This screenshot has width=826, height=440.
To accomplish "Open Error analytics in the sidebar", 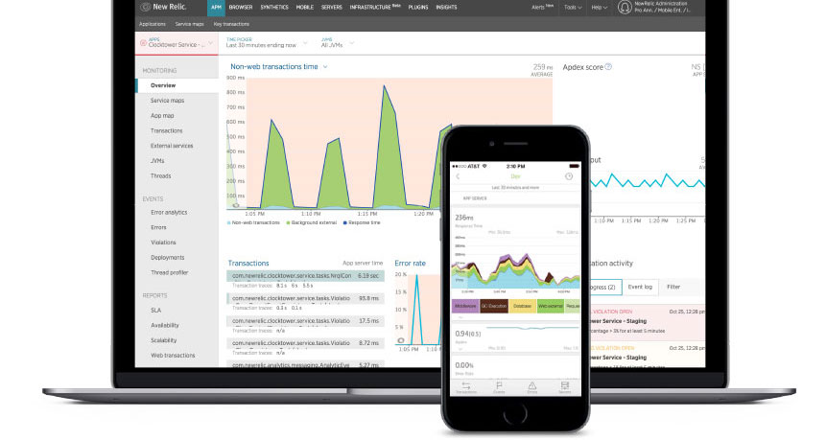I will pos(169,213).
